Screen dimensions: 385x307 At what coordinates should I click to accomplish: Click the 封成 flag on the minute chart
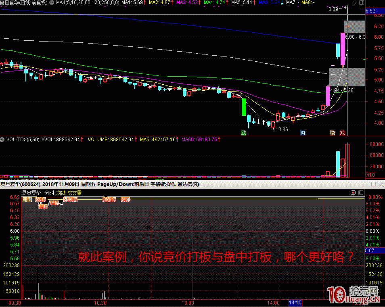coord(126,199)
